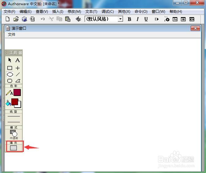Open the 文件(F) menu
This screenshot has width=206, height=173.
pos(9,12)
